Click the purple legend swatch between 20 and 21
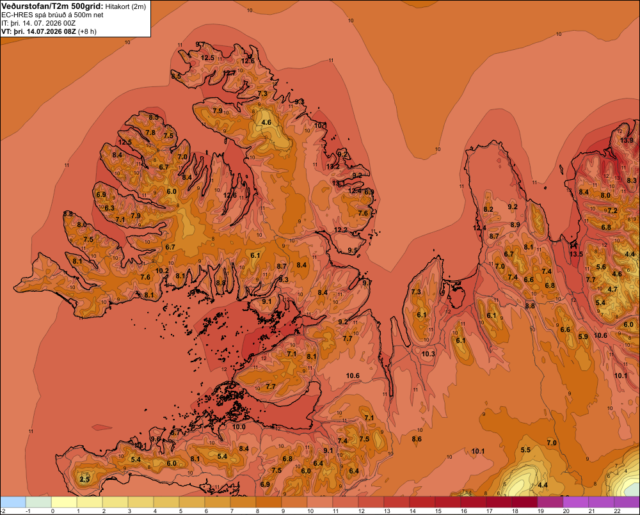Viewport: 640px width, 515px height. (x=576, y=502)
